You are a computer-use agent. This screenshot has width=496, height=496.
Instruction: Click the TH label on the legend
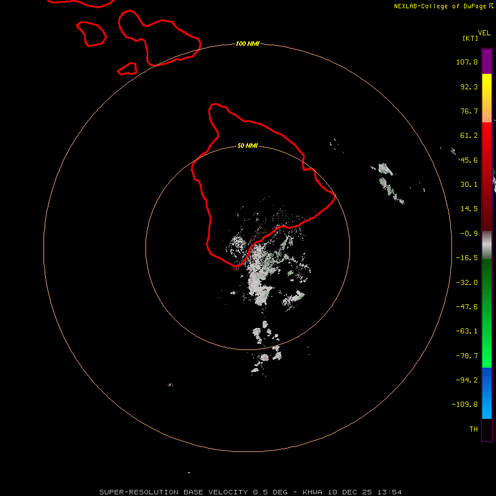tap(473, 429)
